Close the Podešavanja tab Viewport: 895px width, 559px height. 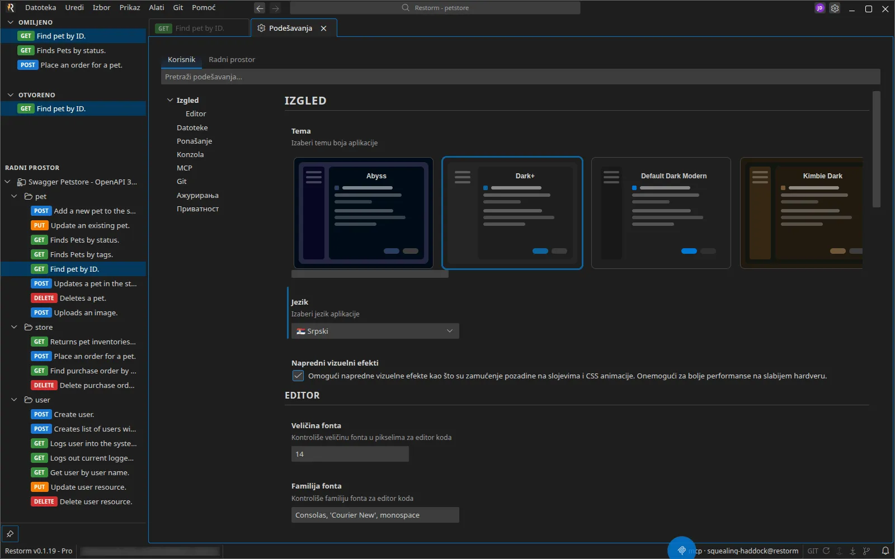[x=323, y=28]
